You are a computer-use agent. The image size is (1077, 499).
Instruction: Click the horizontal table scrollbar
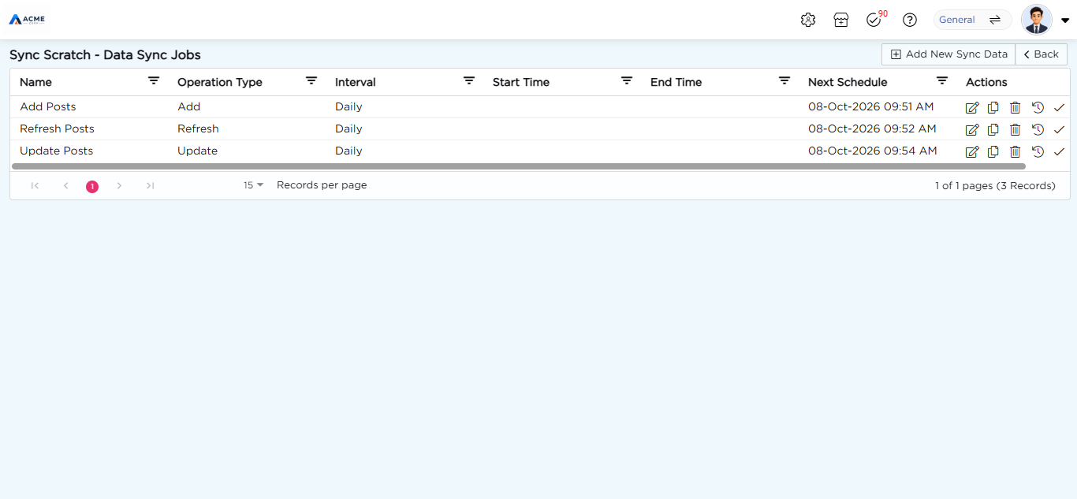519,166
